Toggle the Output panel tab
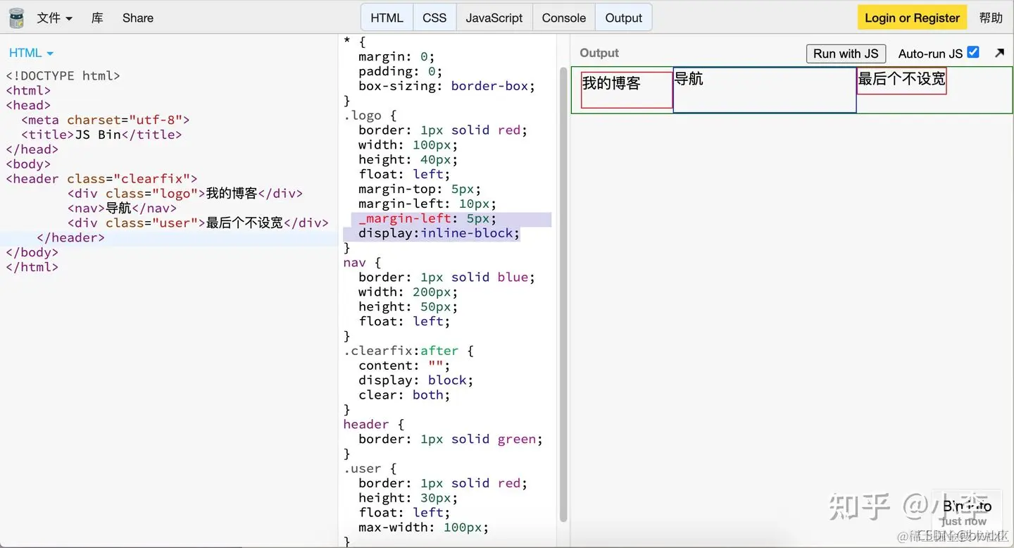This screenshot has height=548, width=1014. (x=624, y=18)
